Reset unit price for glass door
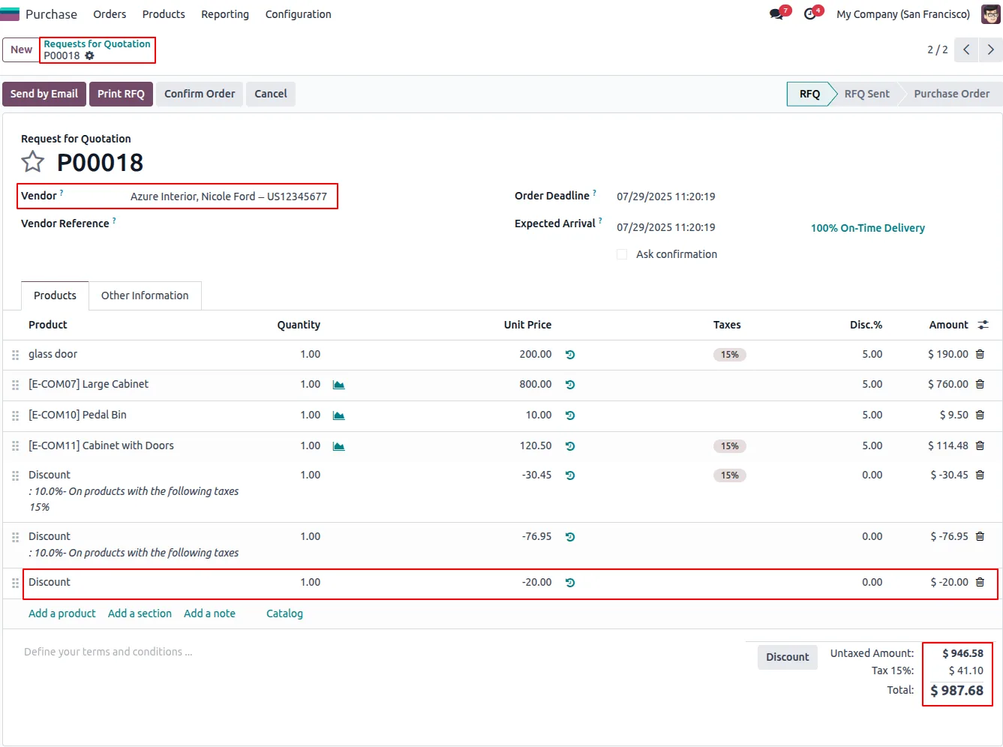Viewport: 1003px width, 747px height. [x=570, y=355]
